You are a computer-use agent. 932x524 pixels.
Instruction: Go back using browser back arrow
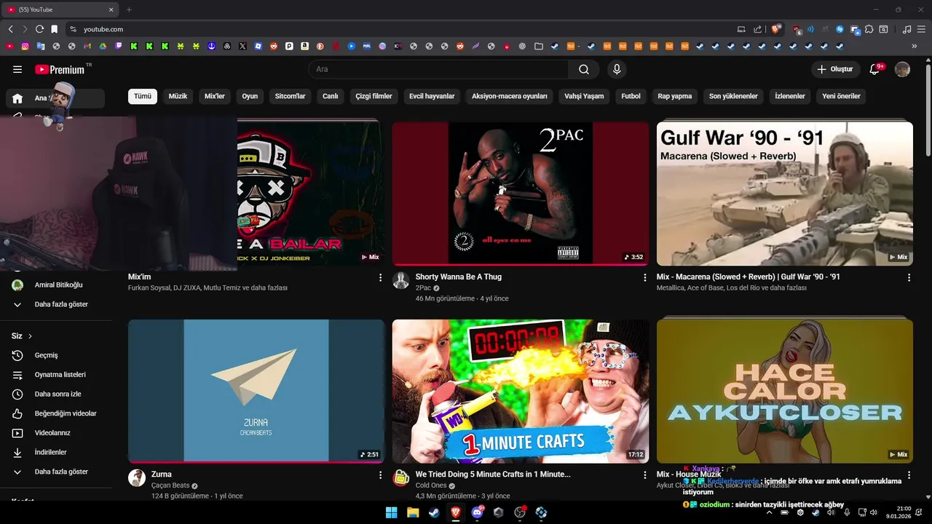click(10, 29)
